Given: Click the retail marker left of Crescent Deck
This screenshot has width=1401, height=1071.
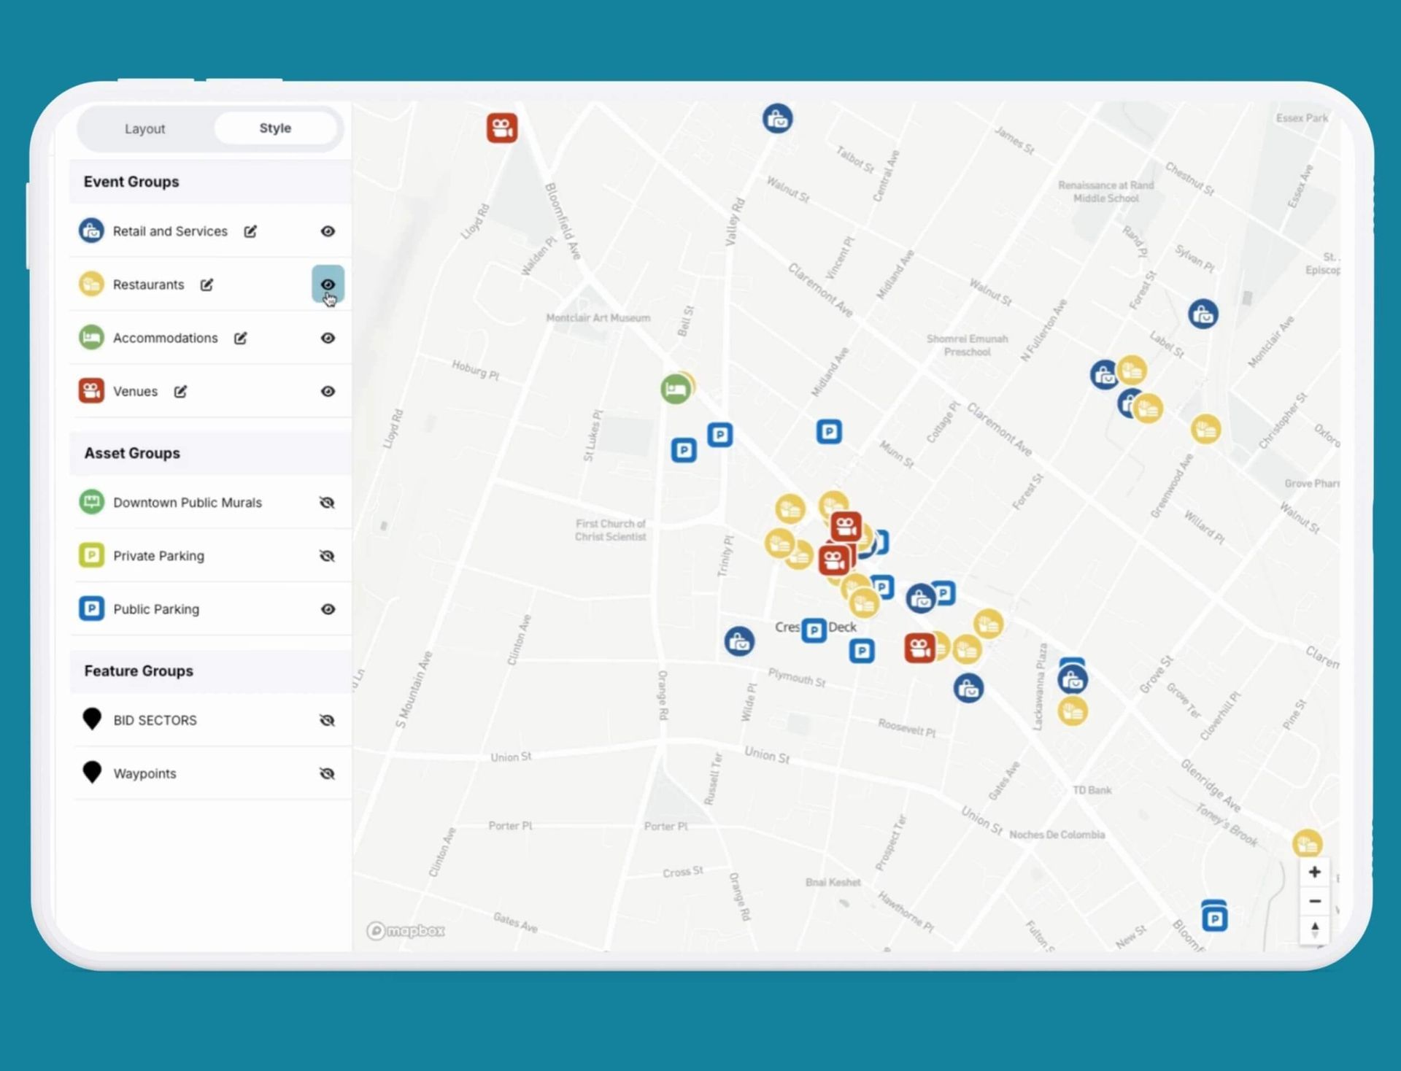Looking at the screenshot, I should pos(739,641).
